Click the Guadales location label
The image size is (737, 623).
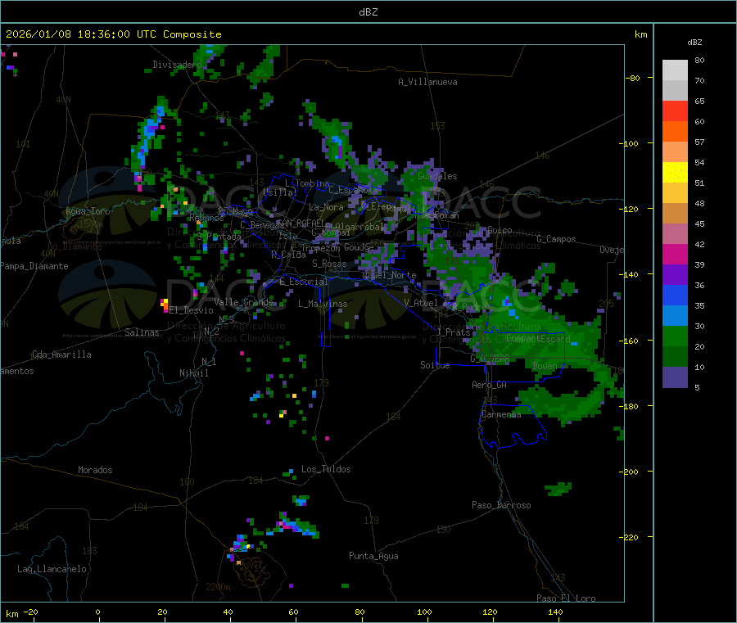coord(437,176)
